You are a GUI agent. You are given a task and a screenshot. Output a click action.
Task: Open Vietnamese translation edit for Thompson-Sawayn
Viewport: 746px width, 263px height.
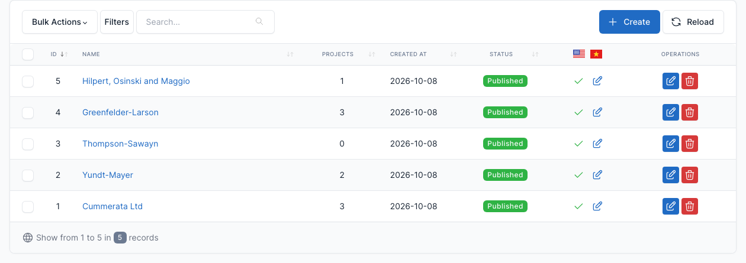[597, 144]
